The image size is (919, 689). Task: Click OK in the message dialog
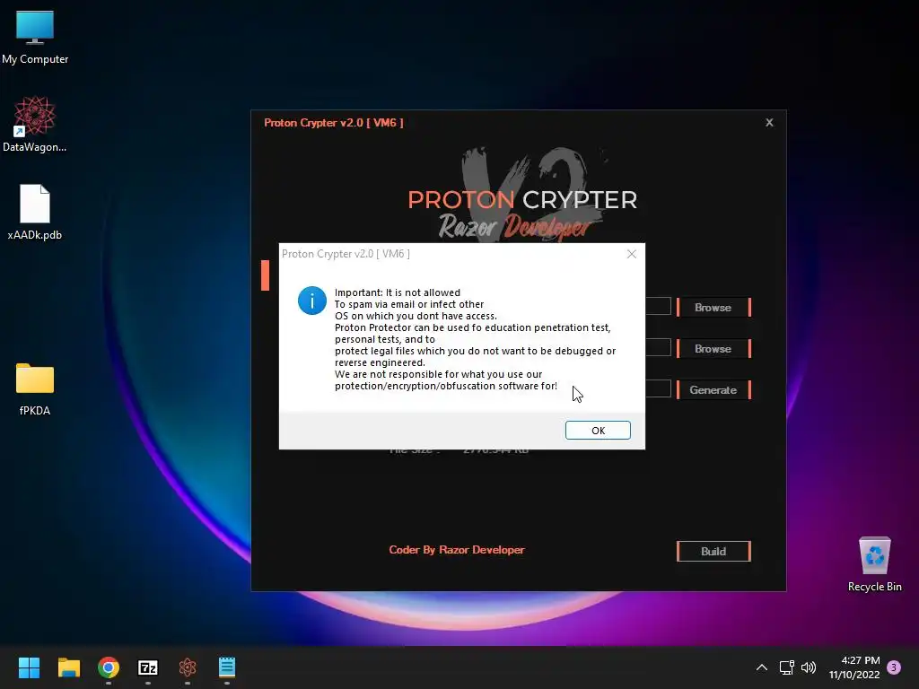click(x=598, y=430)
